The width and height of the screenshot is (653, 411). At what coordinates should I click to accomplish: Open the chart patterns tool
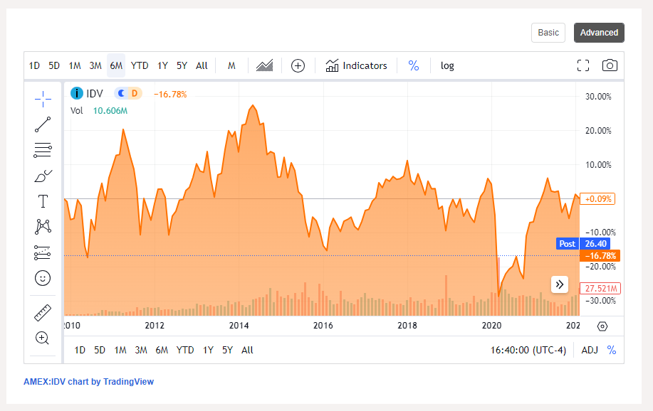click(43, 227)
